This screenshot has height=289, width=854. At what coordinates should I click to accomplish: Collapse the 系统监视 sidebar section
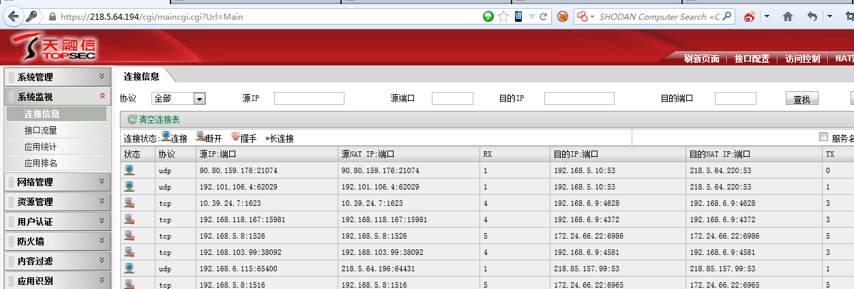tap(57, 97)
